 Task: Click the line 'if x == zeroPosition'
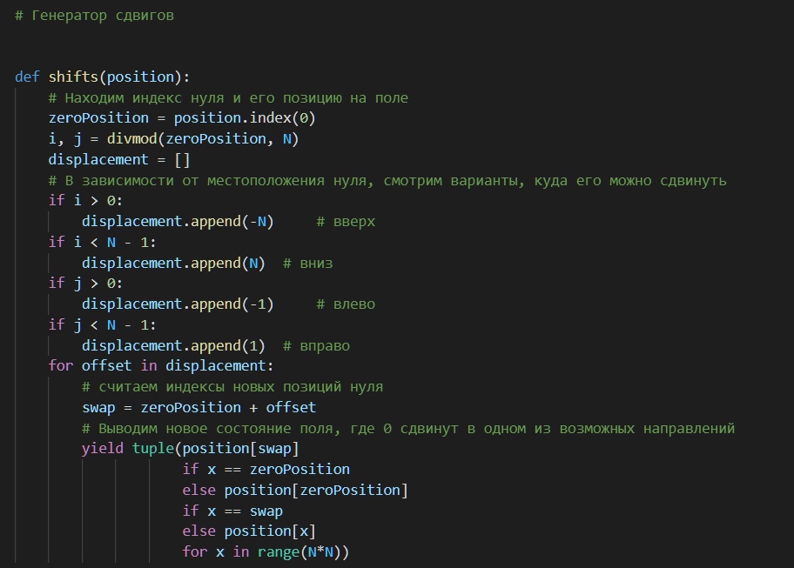[266, 470]
